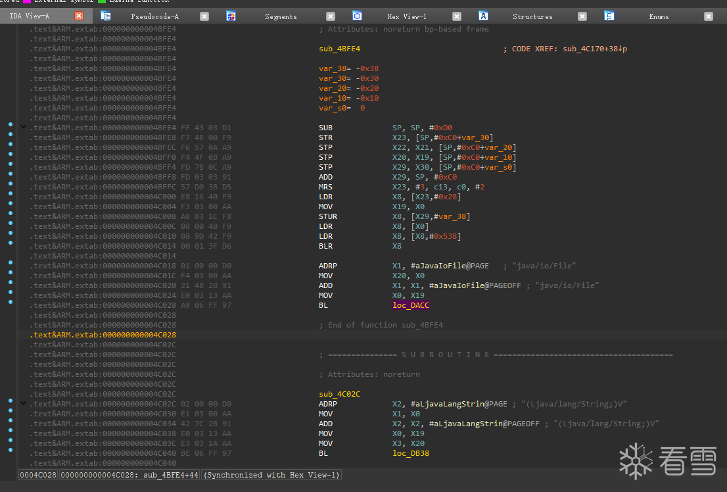Screen dimensions: 727x492
Task: Toggle breakpoint dot at address 4C014
Action: 11,243
